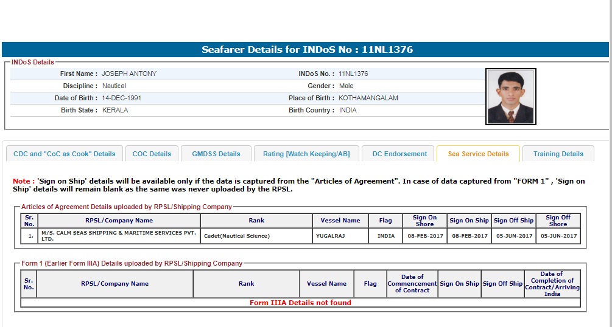612x327 pixels.
Task: Click the Flag header in Form 1 table
Action: tap(370, 284)
